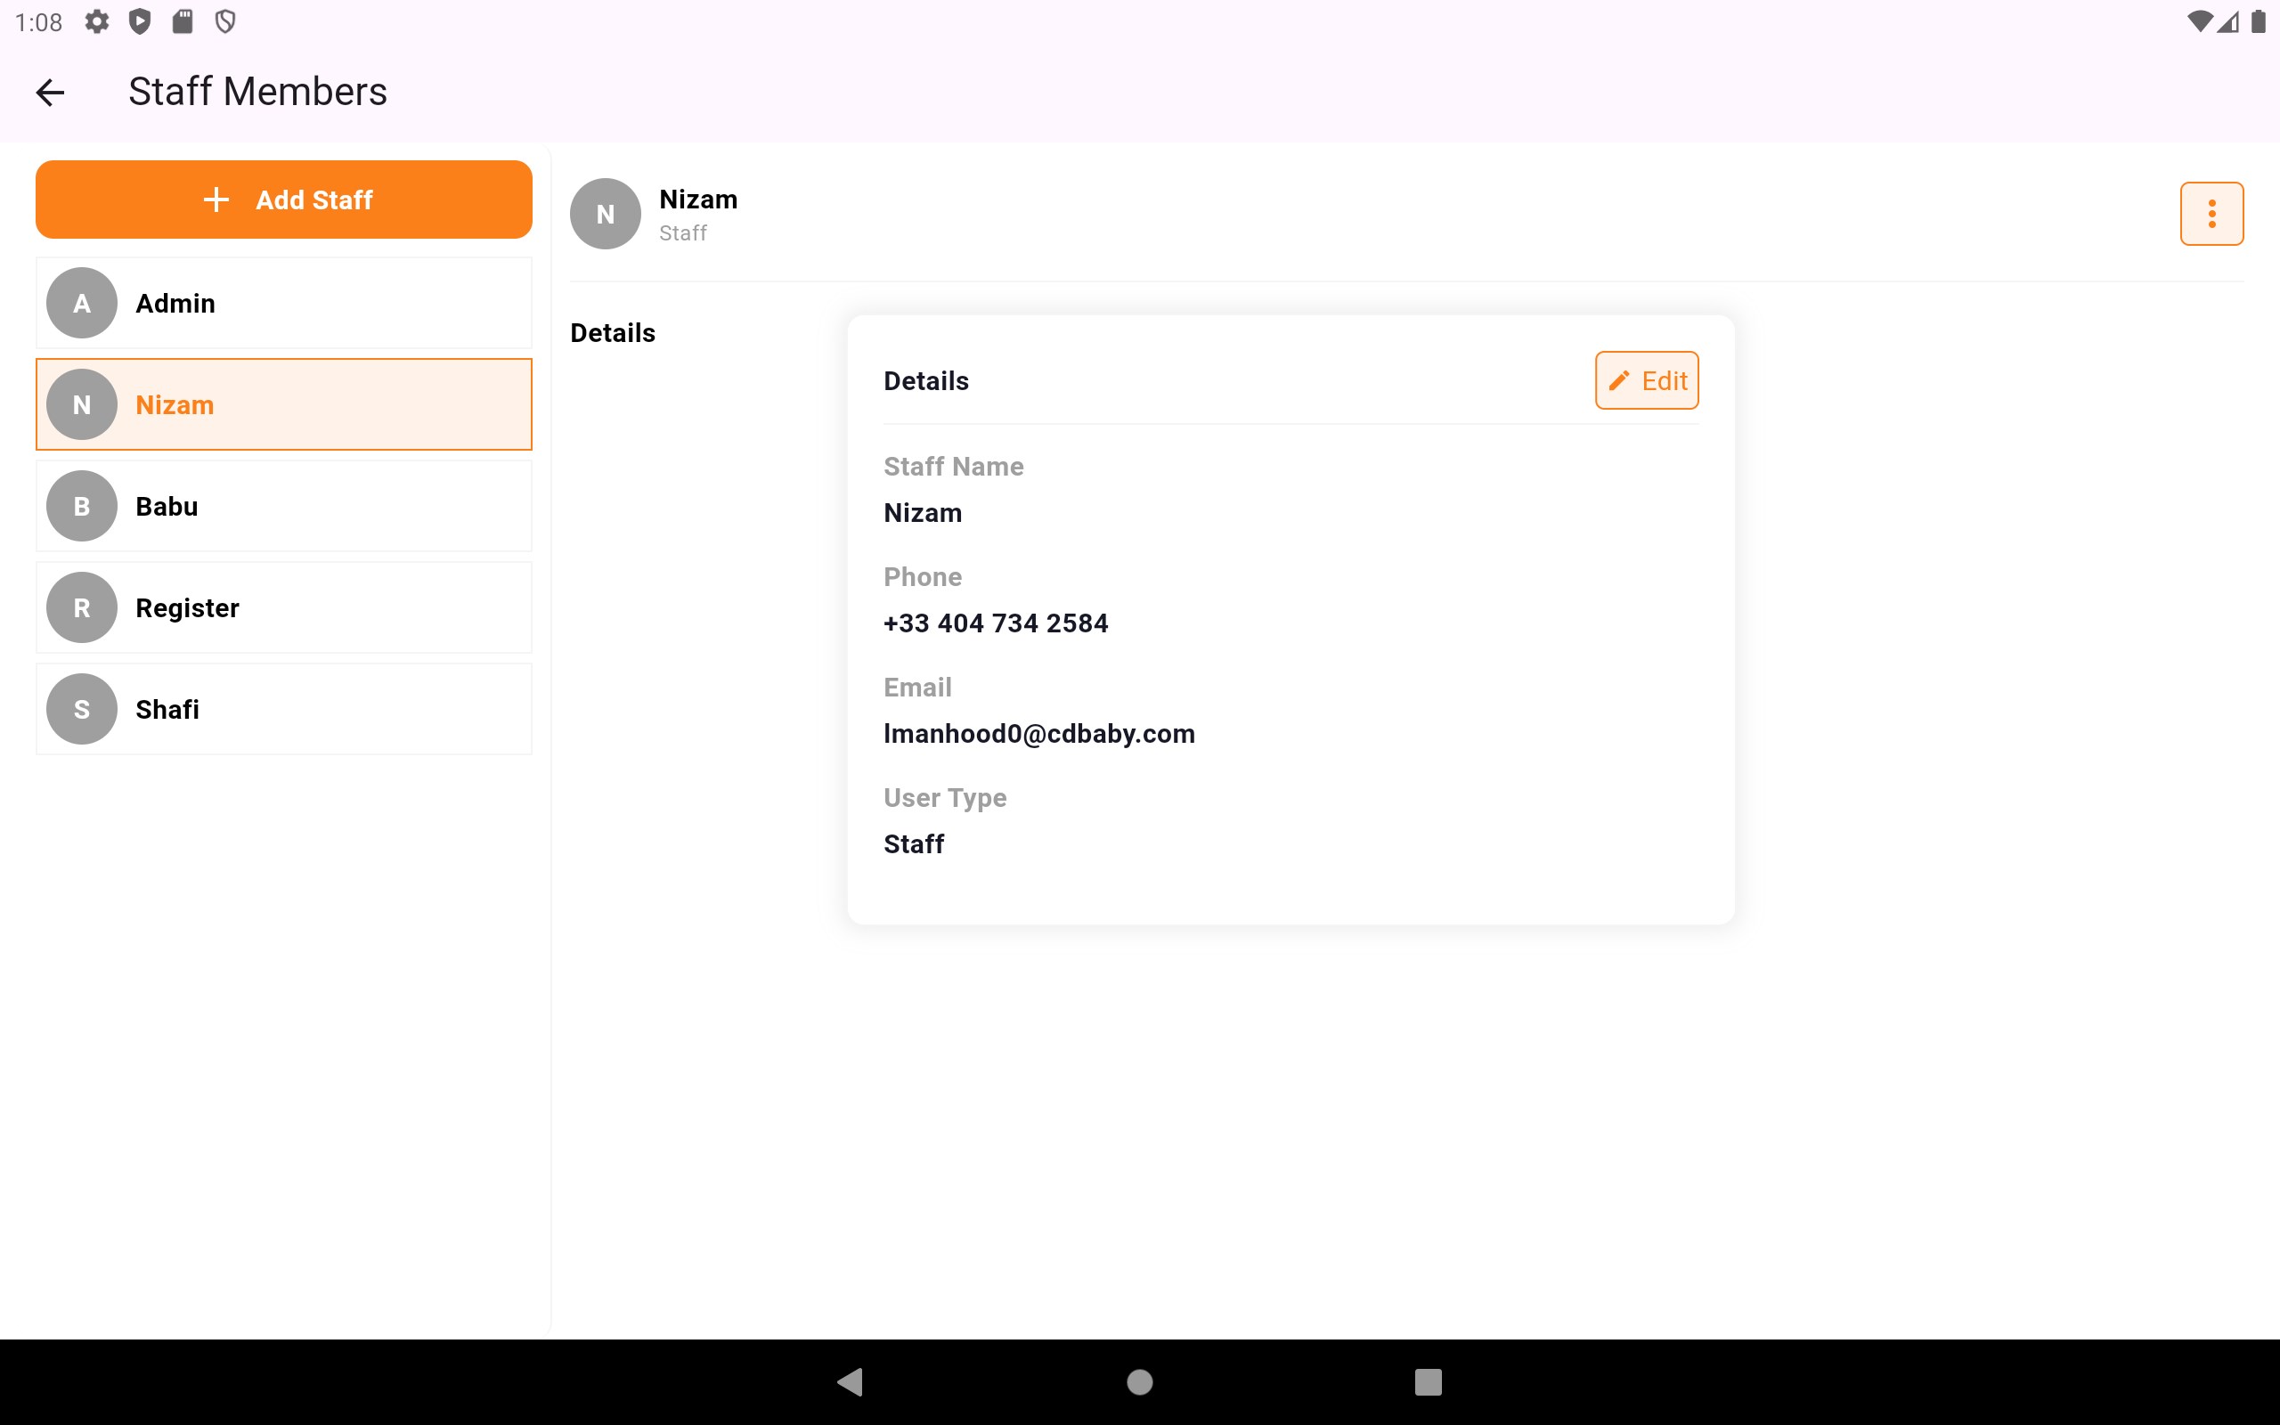
Task: Open Shafi's staff details
Action: 283,709
